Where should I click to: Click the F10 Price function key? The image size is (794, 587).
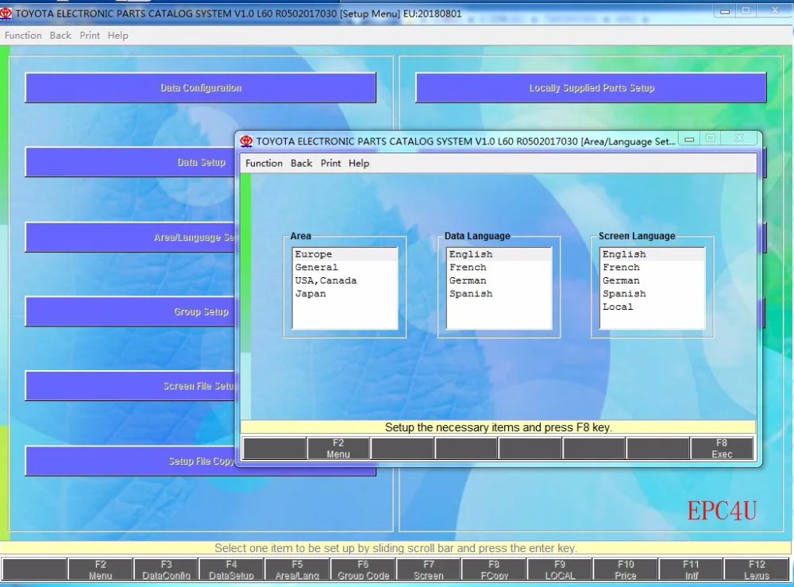tap(626, 570)
